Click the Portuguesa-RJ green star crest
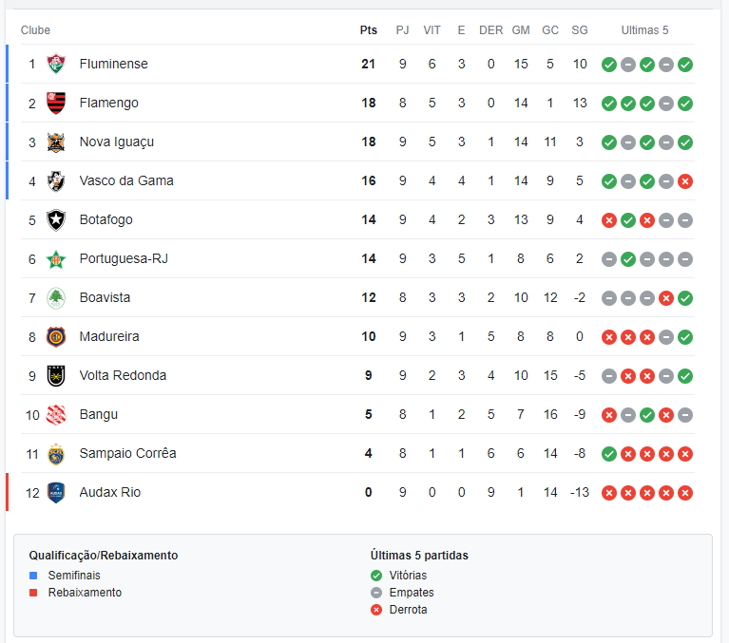 click(56, 259)
